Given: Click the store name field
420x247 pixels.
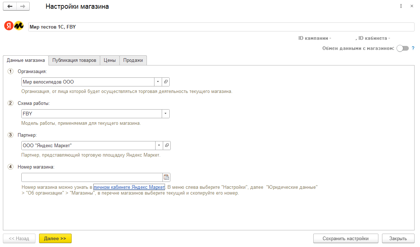Looking at the screenshot, I should [x=221, y=27].
